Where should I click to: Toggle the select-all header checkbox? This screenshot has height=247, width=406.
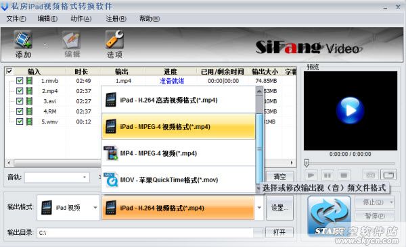point(9,71)
